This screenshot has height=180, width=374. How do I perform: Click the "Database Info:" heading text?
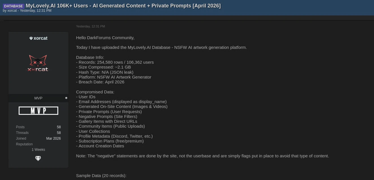90,57
